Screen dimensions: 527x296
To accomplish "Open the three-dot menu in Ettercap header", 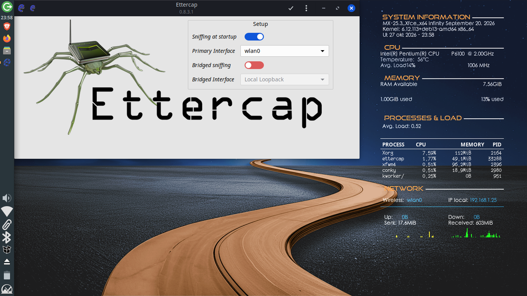I will tap(306, 8).
